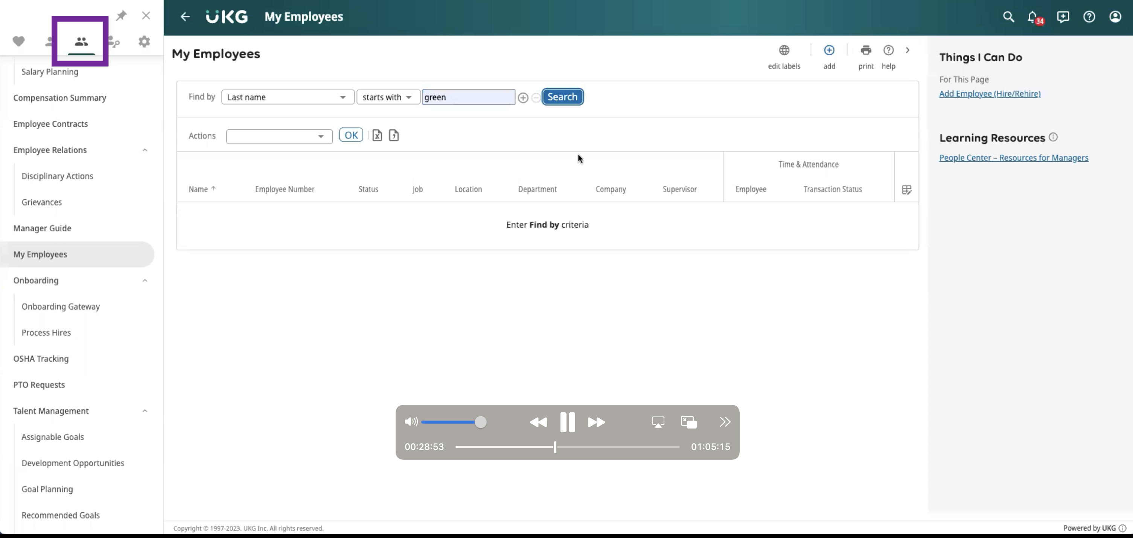Toggle picture-in-picture mode
This screenshot has width=1133, height=538.
688,422
